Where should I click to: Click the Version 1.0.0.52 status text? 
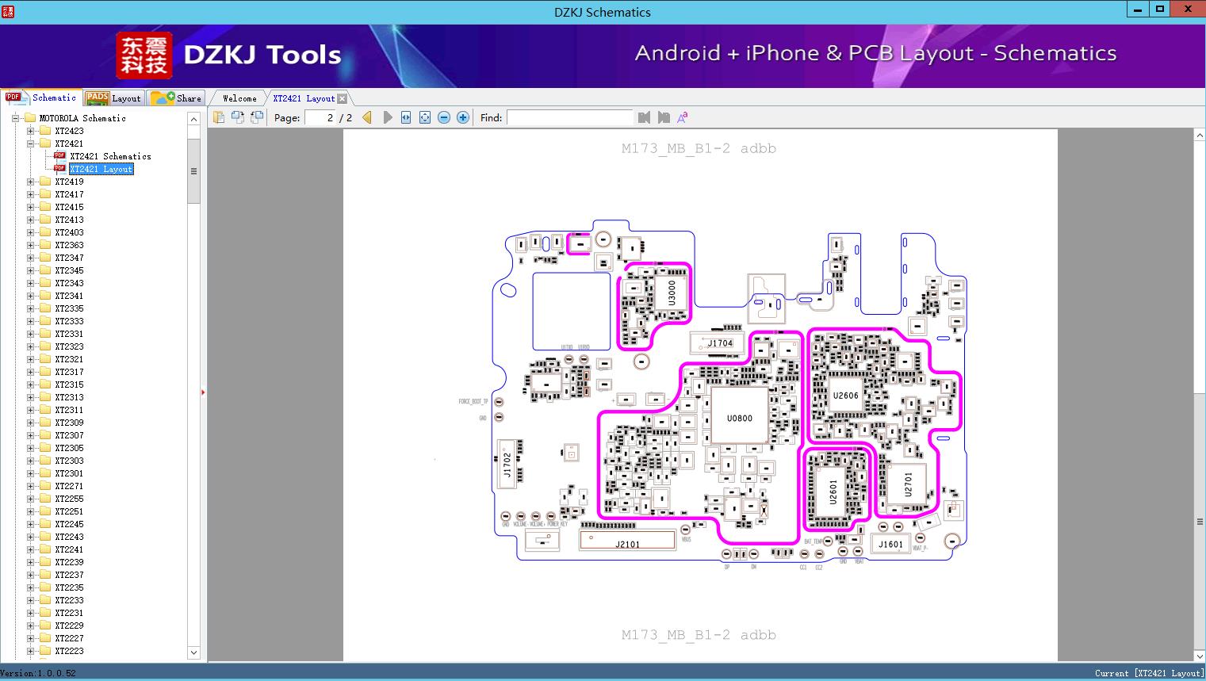click(39, 673)
